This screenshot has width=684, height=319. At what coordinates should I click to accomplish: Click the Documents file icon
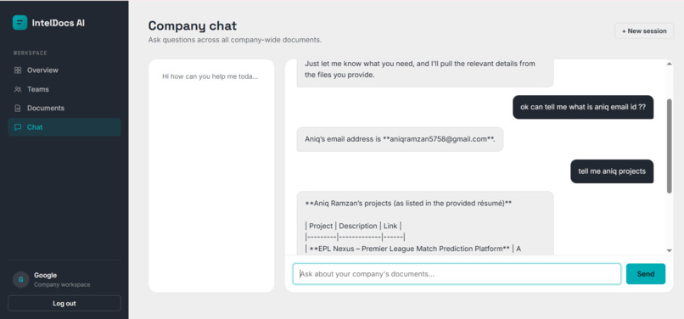tap(18, 109)
